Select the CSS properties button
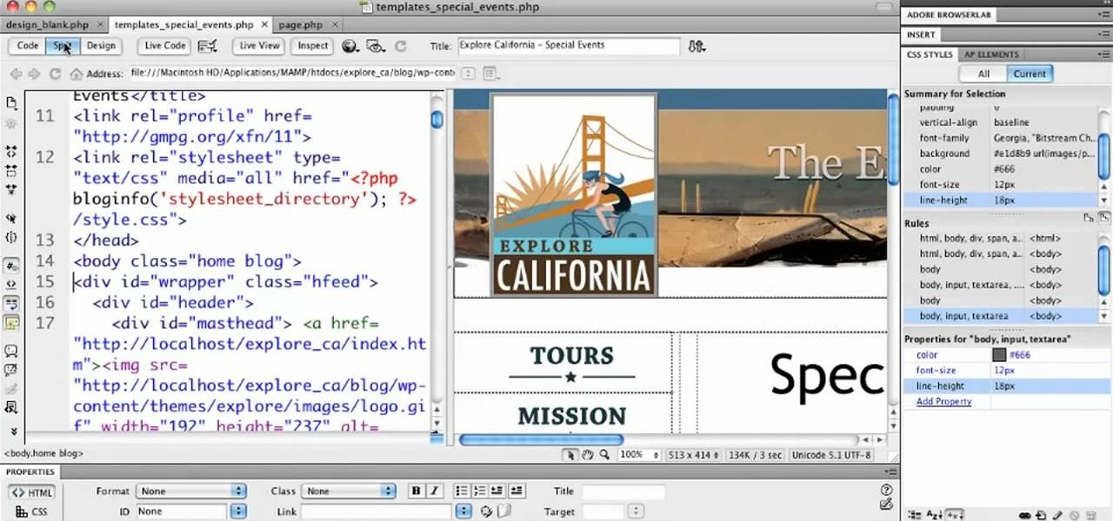Screen dimensions: 1113x521 (33, 512)
